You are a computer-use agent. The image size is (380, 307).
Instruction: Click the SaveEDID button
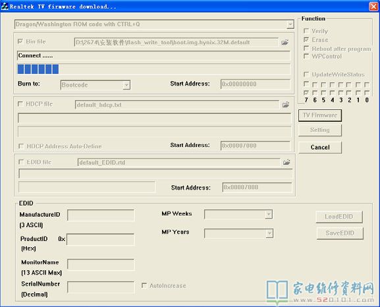point(340,233)
